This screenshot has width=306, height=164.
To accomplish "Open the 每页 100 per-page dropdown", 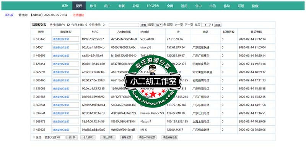I will [158, 25].
